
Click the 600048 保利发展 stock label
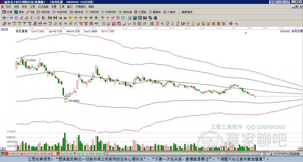tap(291, 31)
